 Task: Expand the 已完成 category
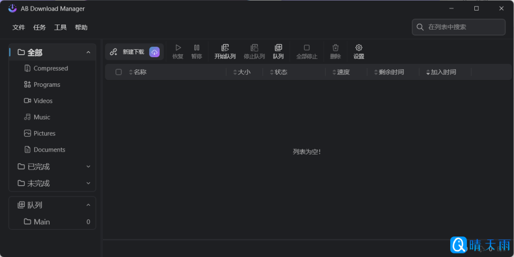click(88, 167)
